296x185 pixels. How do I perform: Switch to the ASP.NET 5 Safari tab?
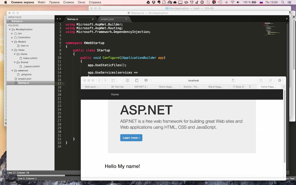[141, 87]
